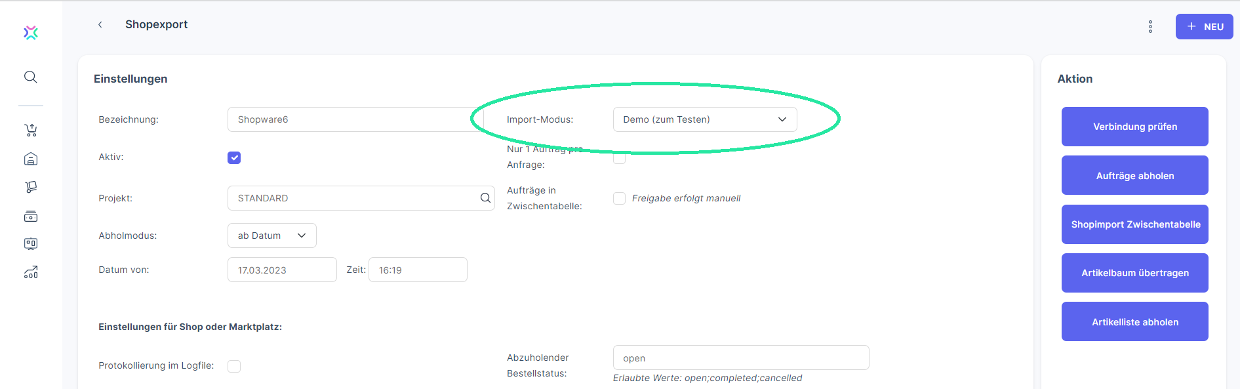Screen dimensions: 1240x389
Task: Click Artikelliste abholen button
Action: point(1135,321)
